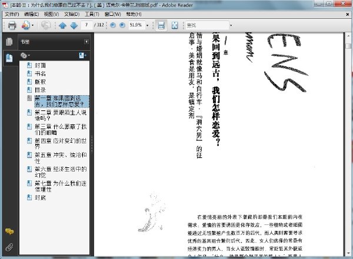
Task: Click the scrollbar up arrow
Action: point(348,35)
